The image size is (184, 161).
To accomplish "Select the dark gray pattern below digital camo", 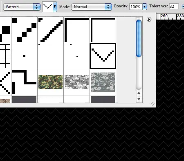I will pyautogui.click(x=103, y=99).
